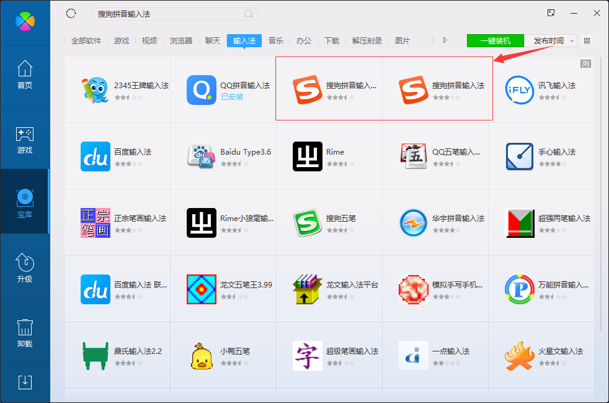
Task: Select the 音乐 category tab
Action: click(x=276, y=40)
